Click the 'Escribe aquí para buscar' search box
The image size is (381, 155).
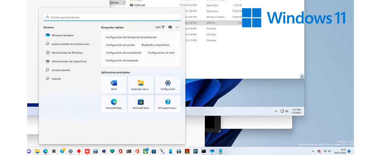(112, 17)
